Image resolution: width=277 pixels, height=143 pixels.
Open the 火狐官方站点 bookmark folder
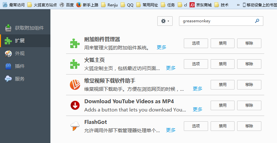[42, 5]
